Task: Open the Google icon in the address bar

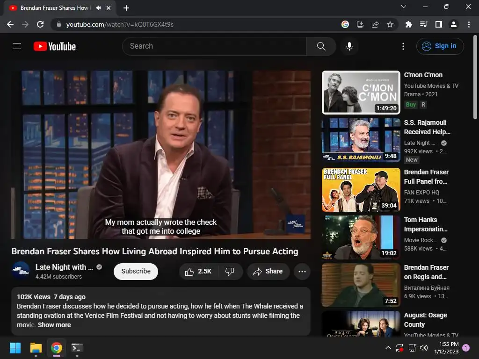Action: (345, 24)
